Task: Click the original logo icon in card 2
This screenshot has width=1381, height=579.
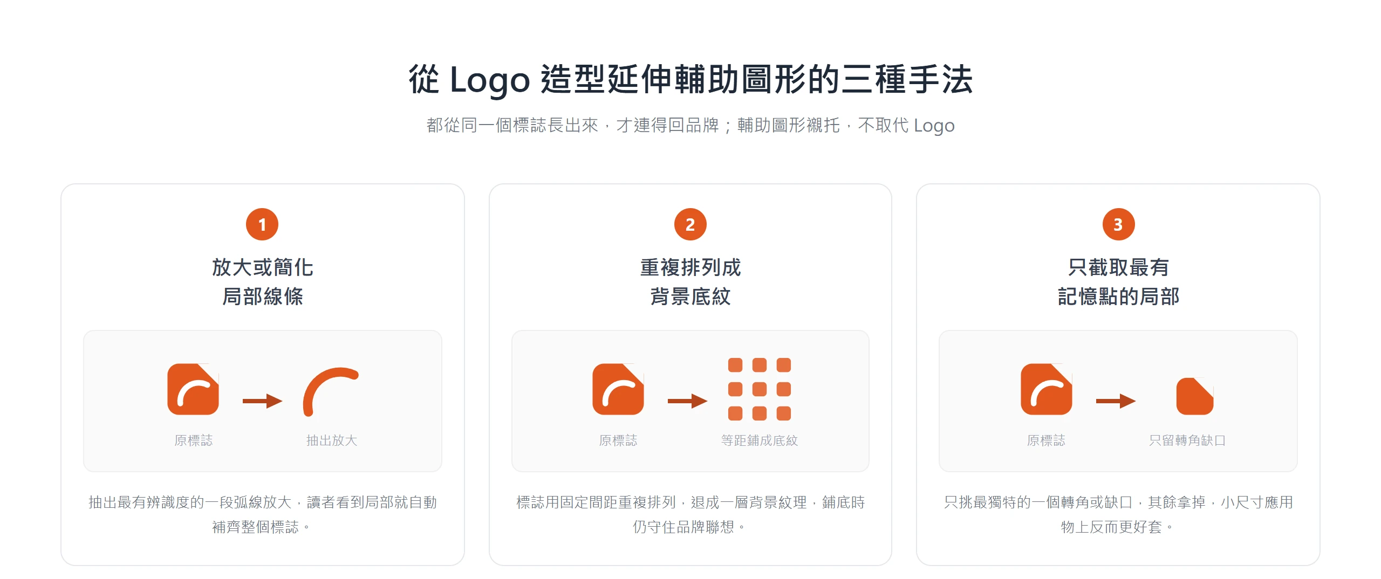Action: [x=618, y=389]
